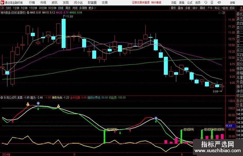The height and width of the screenshot is (156, 243).
Task: Click the 游客 guest account button
Action: pos(232,3)
